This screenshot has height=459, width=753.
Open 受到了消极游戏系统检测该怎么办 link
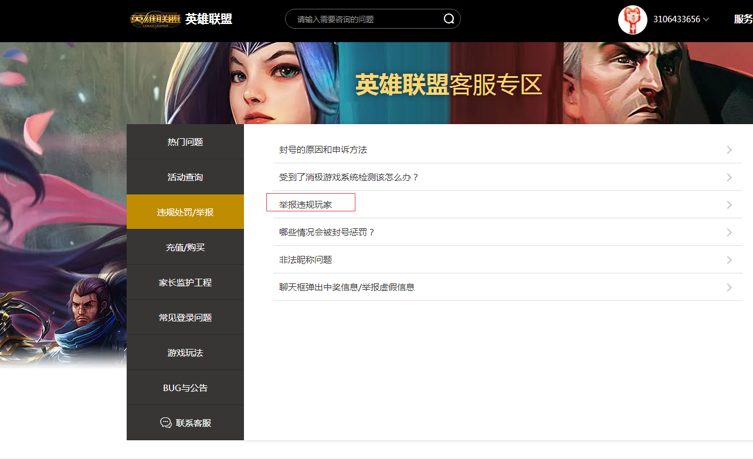coord(349,177)
